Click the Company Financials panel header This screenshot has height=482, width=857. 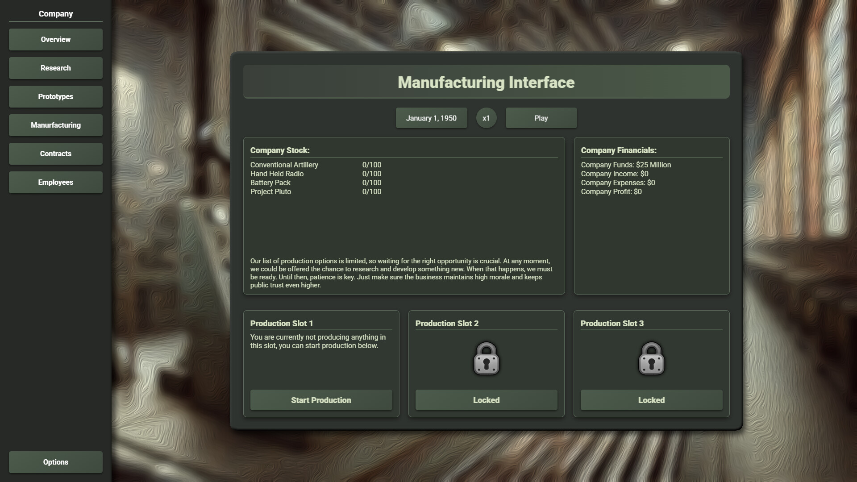(x=618, y=150)
